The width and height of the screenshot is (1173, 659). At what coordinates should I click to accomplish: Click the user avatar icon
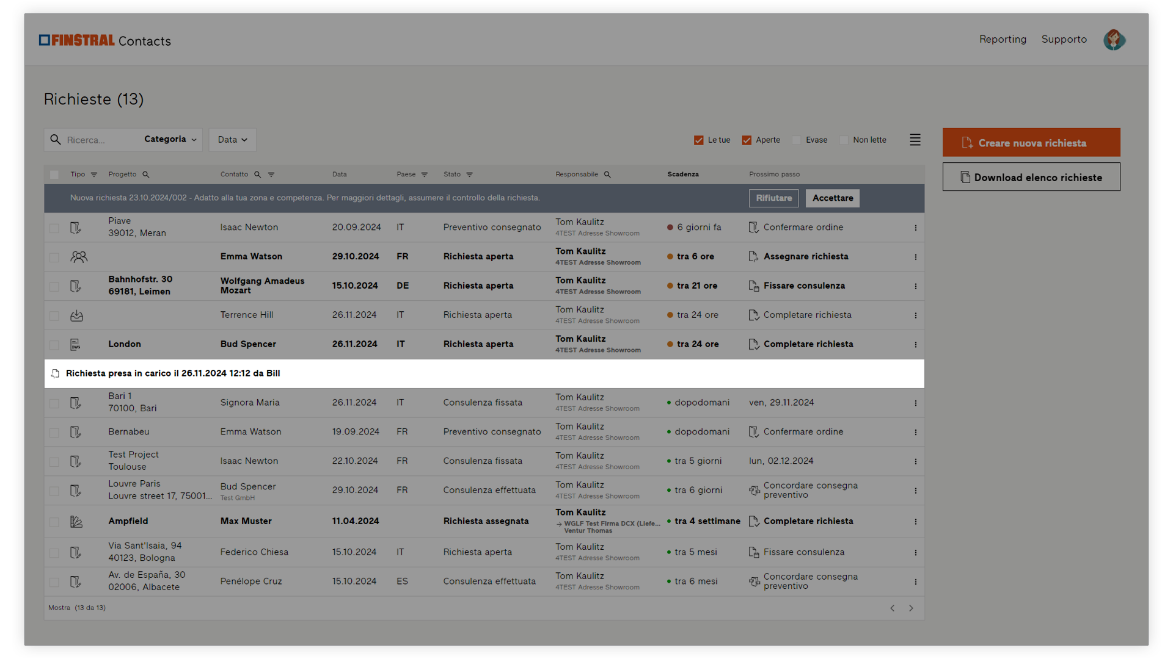click(x=1114, y=40)
